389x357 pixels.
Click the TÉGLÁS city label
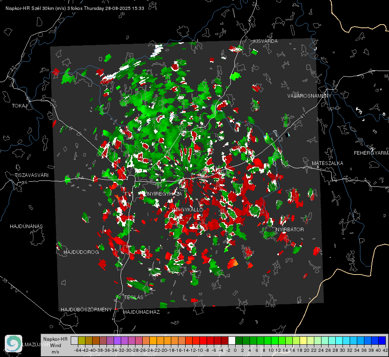pyautogui.click(x=134, y=297)
